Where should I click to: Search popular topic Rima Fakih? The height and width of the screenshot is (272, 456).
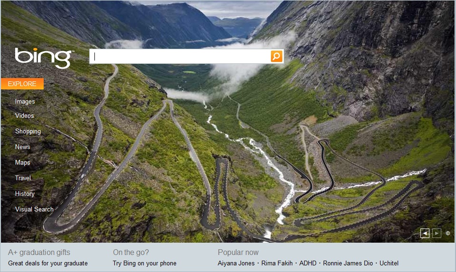coord(277,263)
